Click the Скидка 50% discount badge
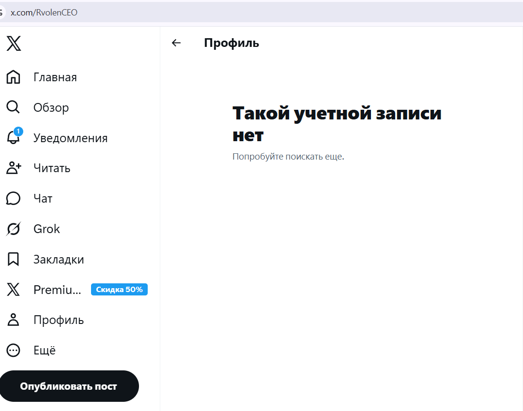Image resolution: width=523 pixels, height=411 pixels. click(x=119, y=289)
